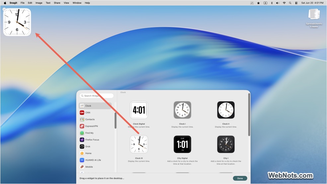Screen dimensions: 327x184
Task: Open Find My category in widget sidebar
Action: pos(95,133)
